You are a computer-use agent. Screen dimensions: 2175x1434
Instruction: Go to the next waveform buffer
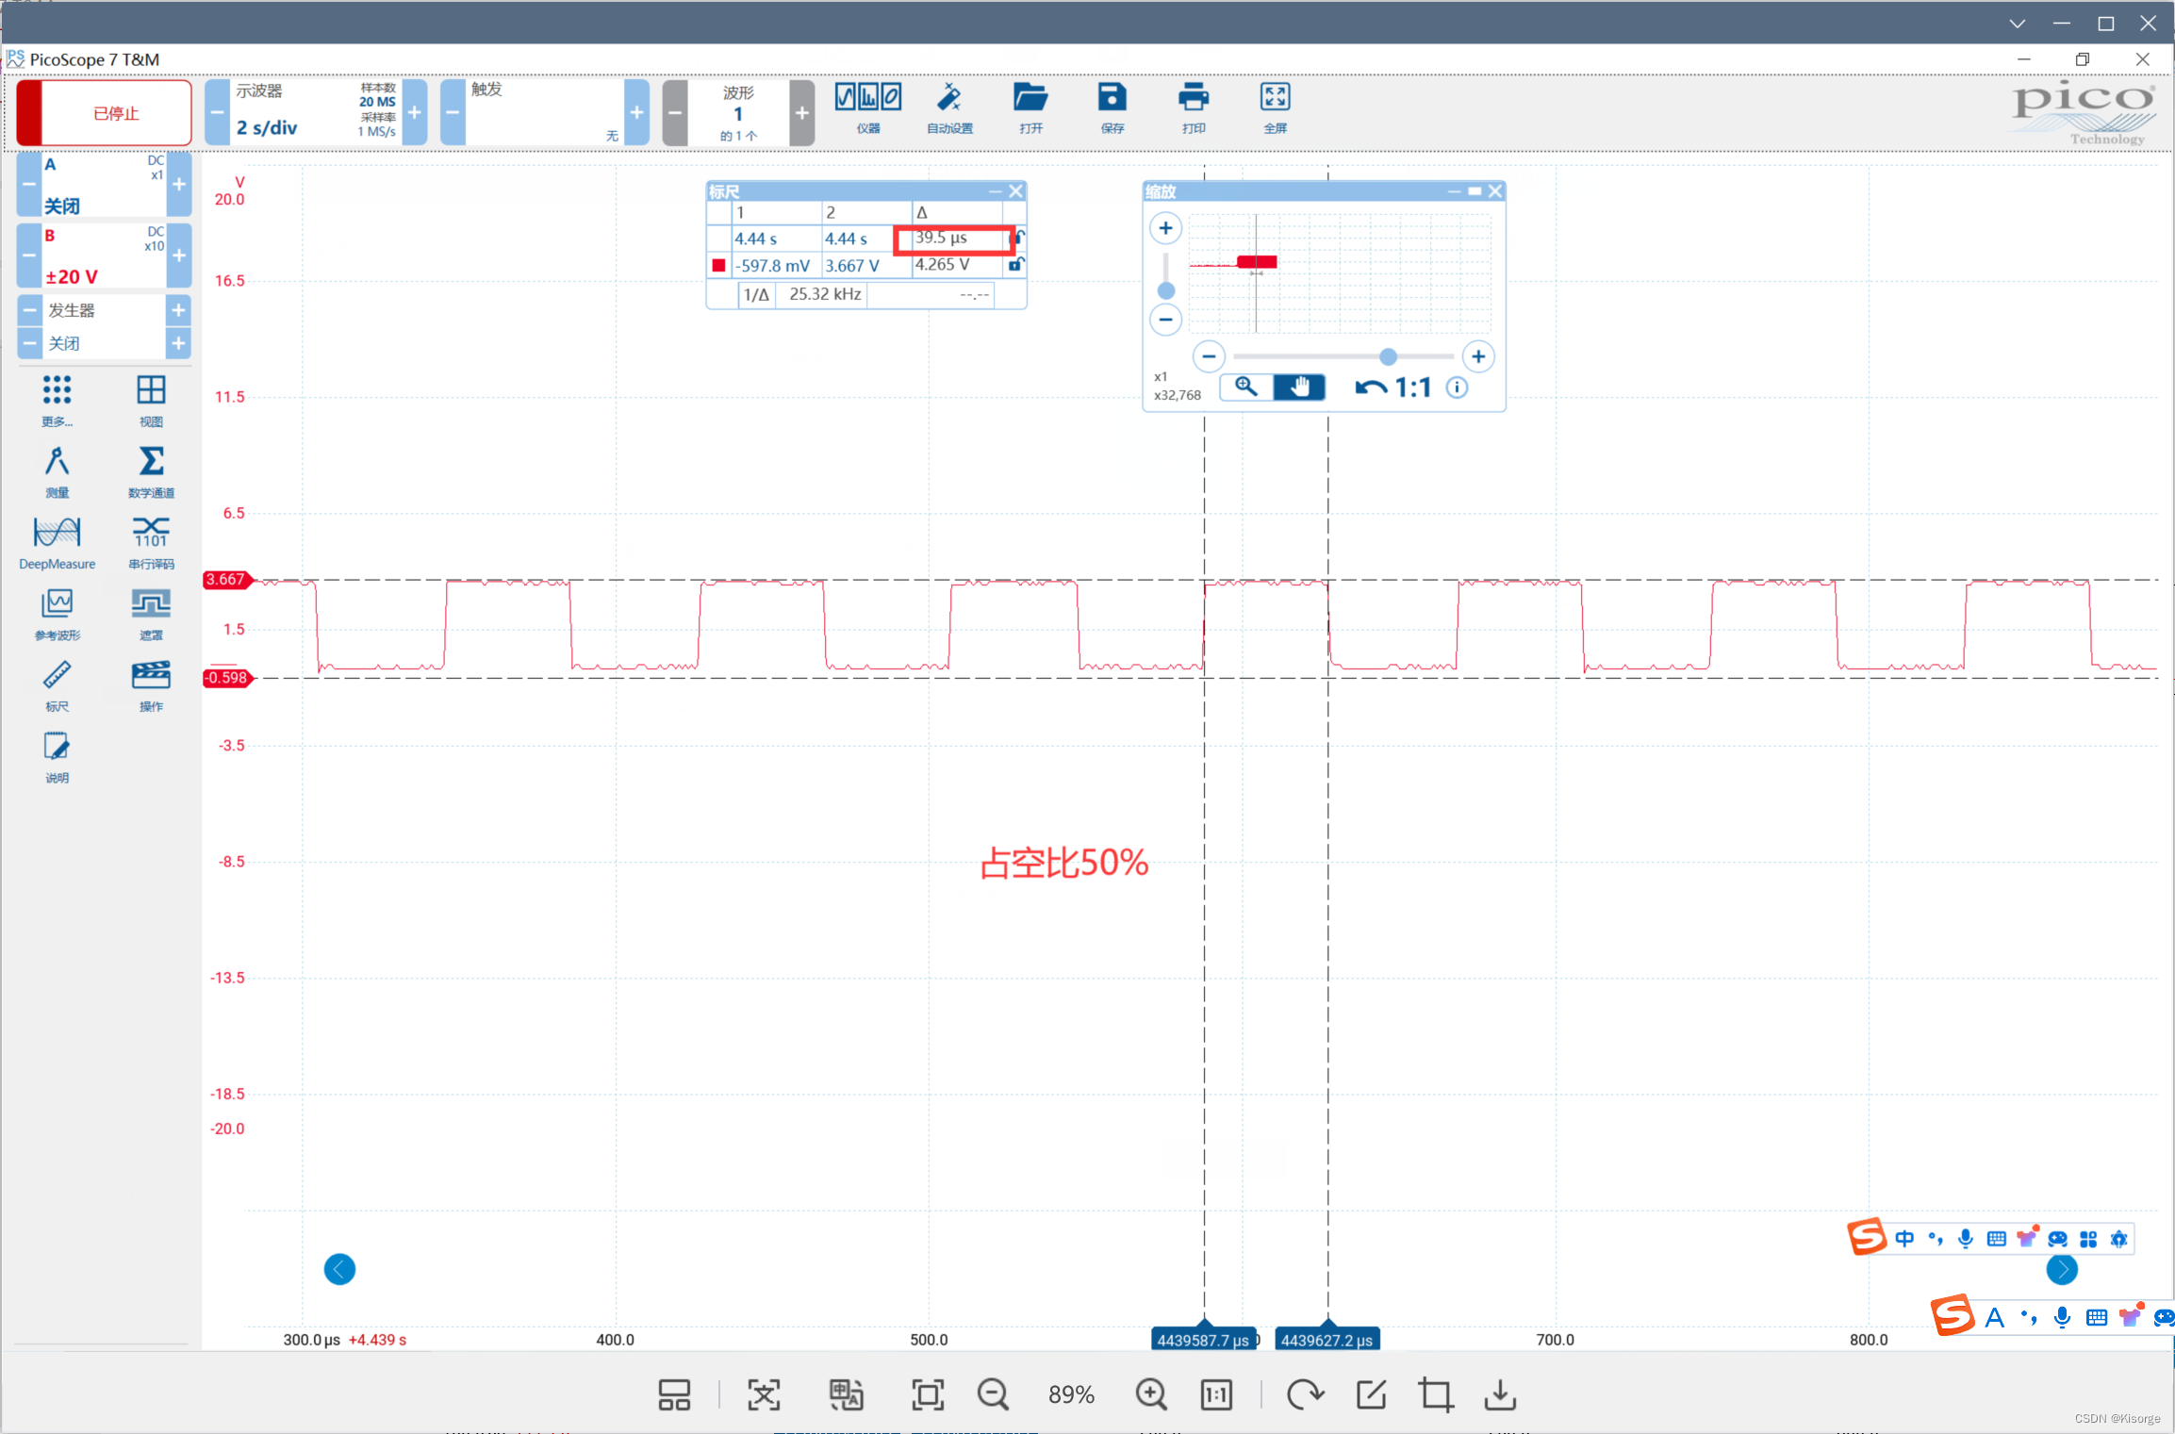pos(802,112)
